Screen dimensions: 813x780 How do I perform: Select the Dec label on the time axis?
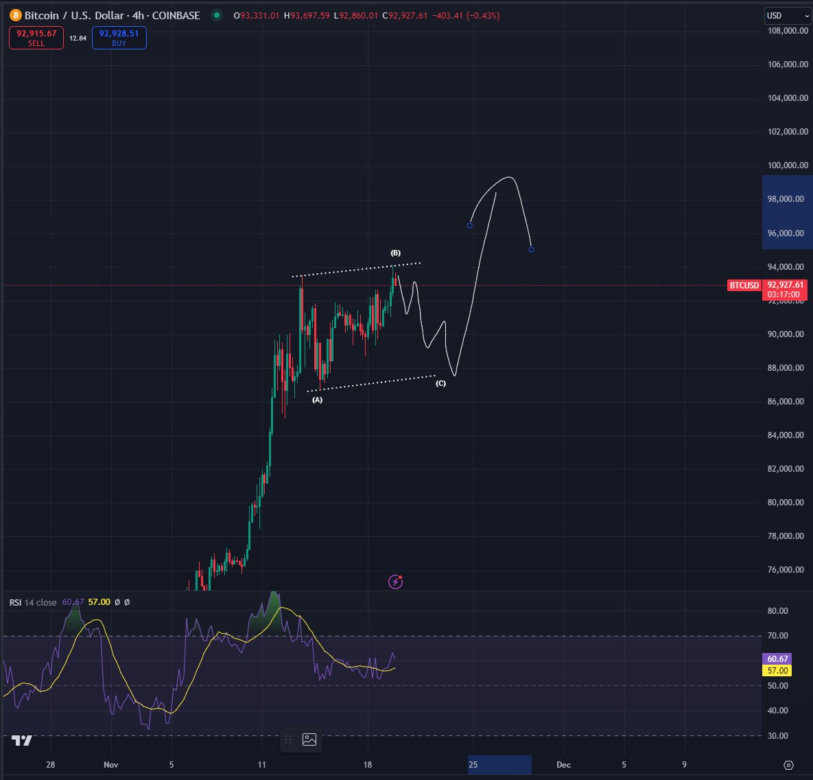(563, 764)
